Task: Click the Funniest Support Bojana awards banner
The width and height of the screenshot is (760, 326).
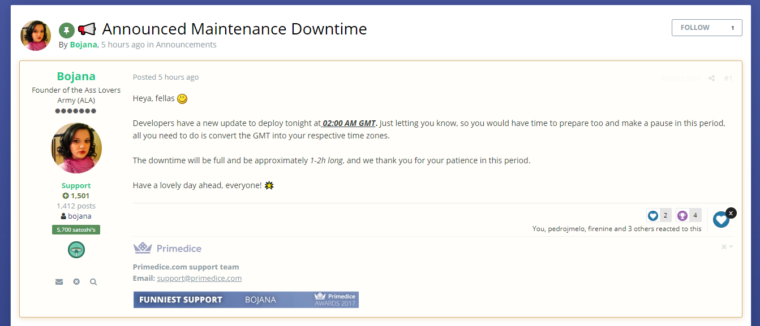Action: click(246, 299)
